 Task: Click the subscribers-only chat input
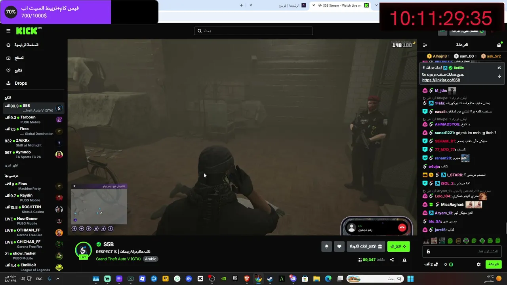461,251
